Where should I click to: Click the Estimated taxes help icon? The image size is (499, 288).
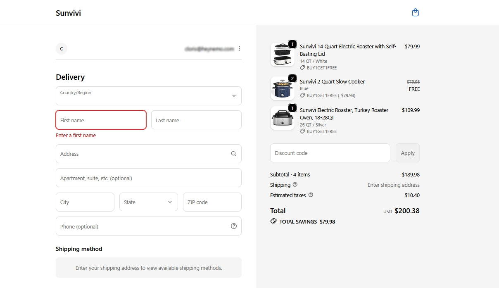pyautogui.click(x=311, y=195)
